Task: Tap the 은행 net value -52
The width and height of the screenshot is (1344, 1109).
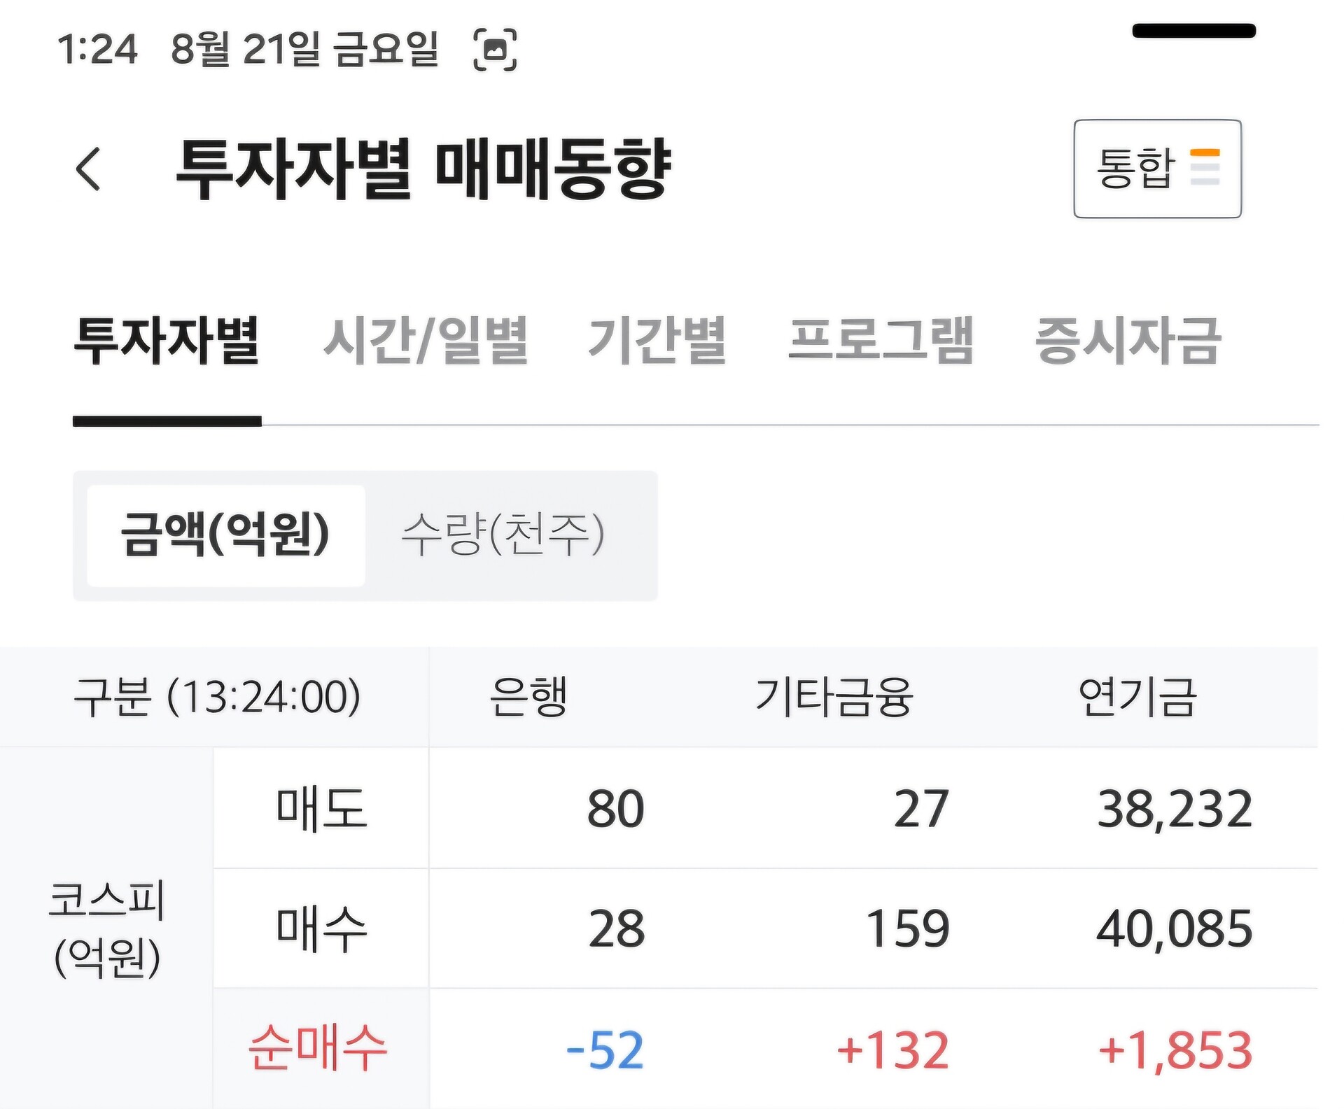Action: coord(605,1050)
